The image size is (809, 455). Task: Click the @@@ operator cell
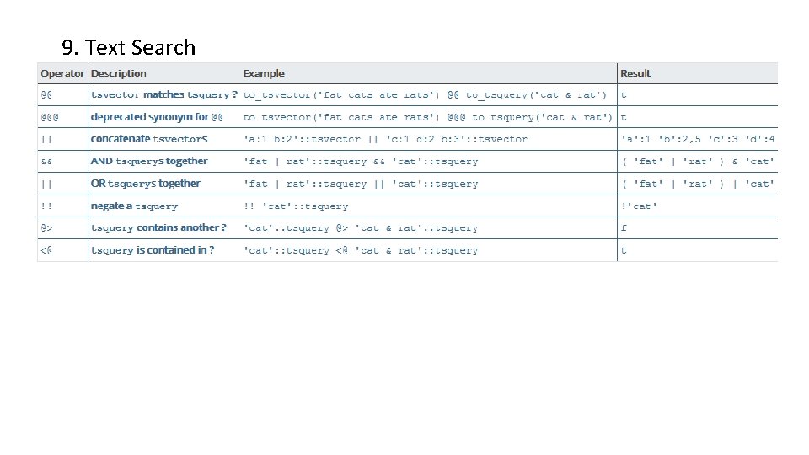point(50,117)
